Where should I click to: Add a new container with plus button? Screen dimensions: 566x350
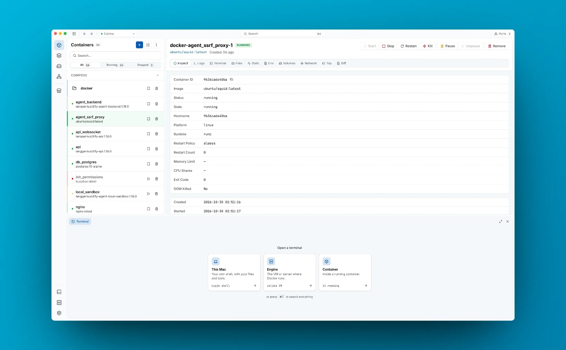[x=139, y=45]
